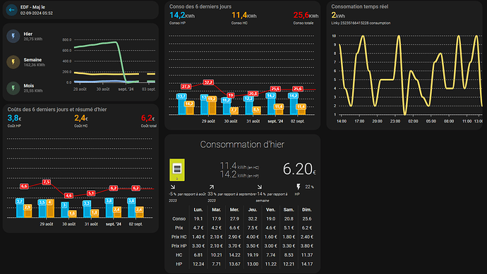Click the down arrow beside -14 %
487x274 pixels.
(259, 187)
